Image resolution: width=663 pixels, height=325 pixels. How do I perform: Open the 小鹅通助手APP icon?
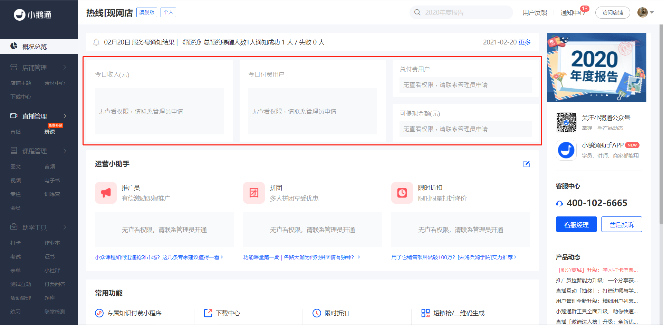(x=566, y=150)
